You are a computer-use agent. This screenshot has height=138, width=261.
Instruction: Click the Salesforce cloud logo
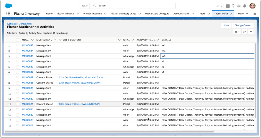coord(9,5)
